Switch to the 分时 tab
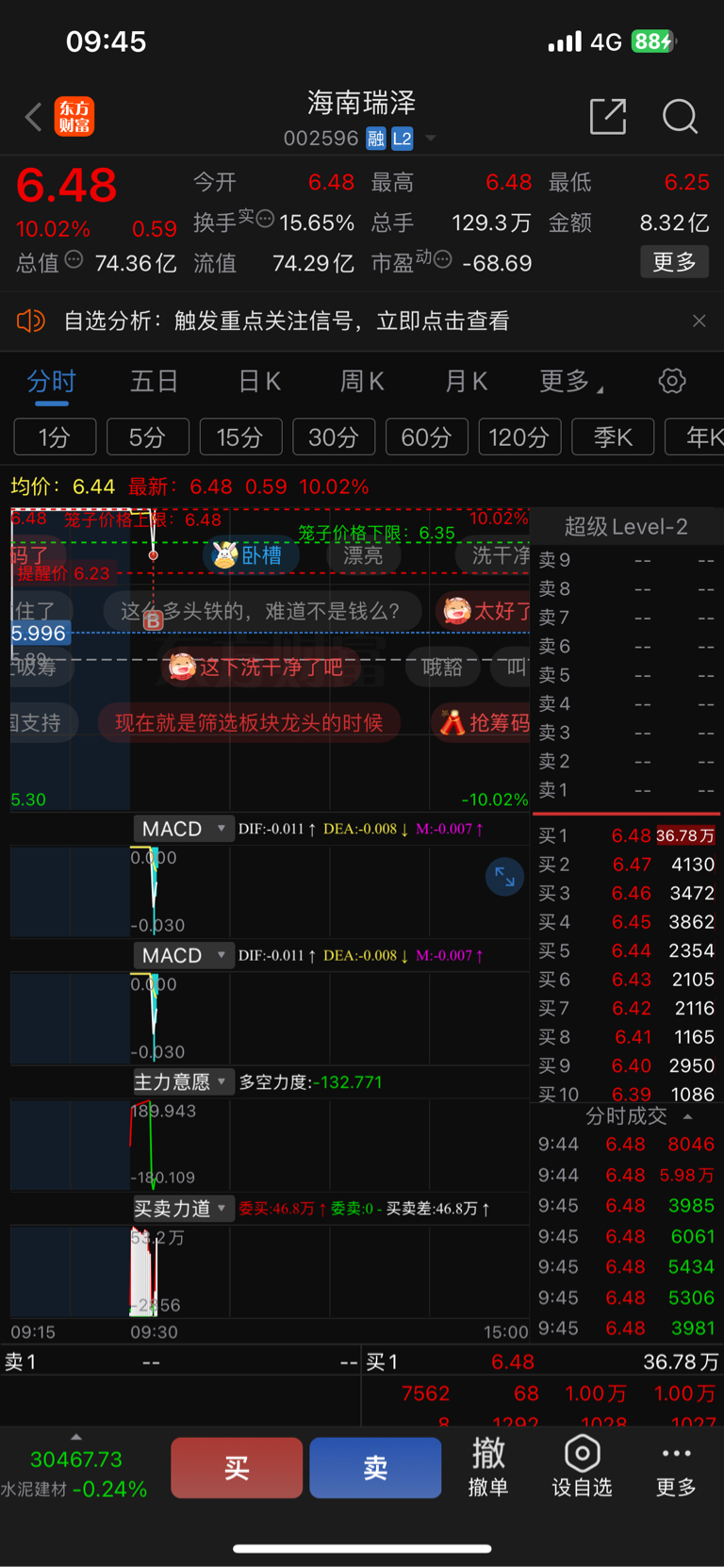The image size is (724, 1567). click(x=51, y=382)
